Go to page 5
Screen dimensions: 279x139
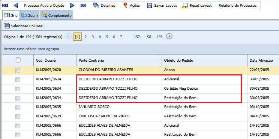(107, 37)
